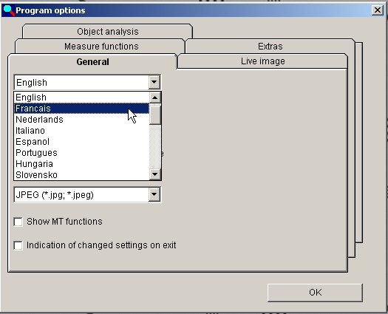
Task: Choose Nederlands in the language list
Action: click(81, 120)
